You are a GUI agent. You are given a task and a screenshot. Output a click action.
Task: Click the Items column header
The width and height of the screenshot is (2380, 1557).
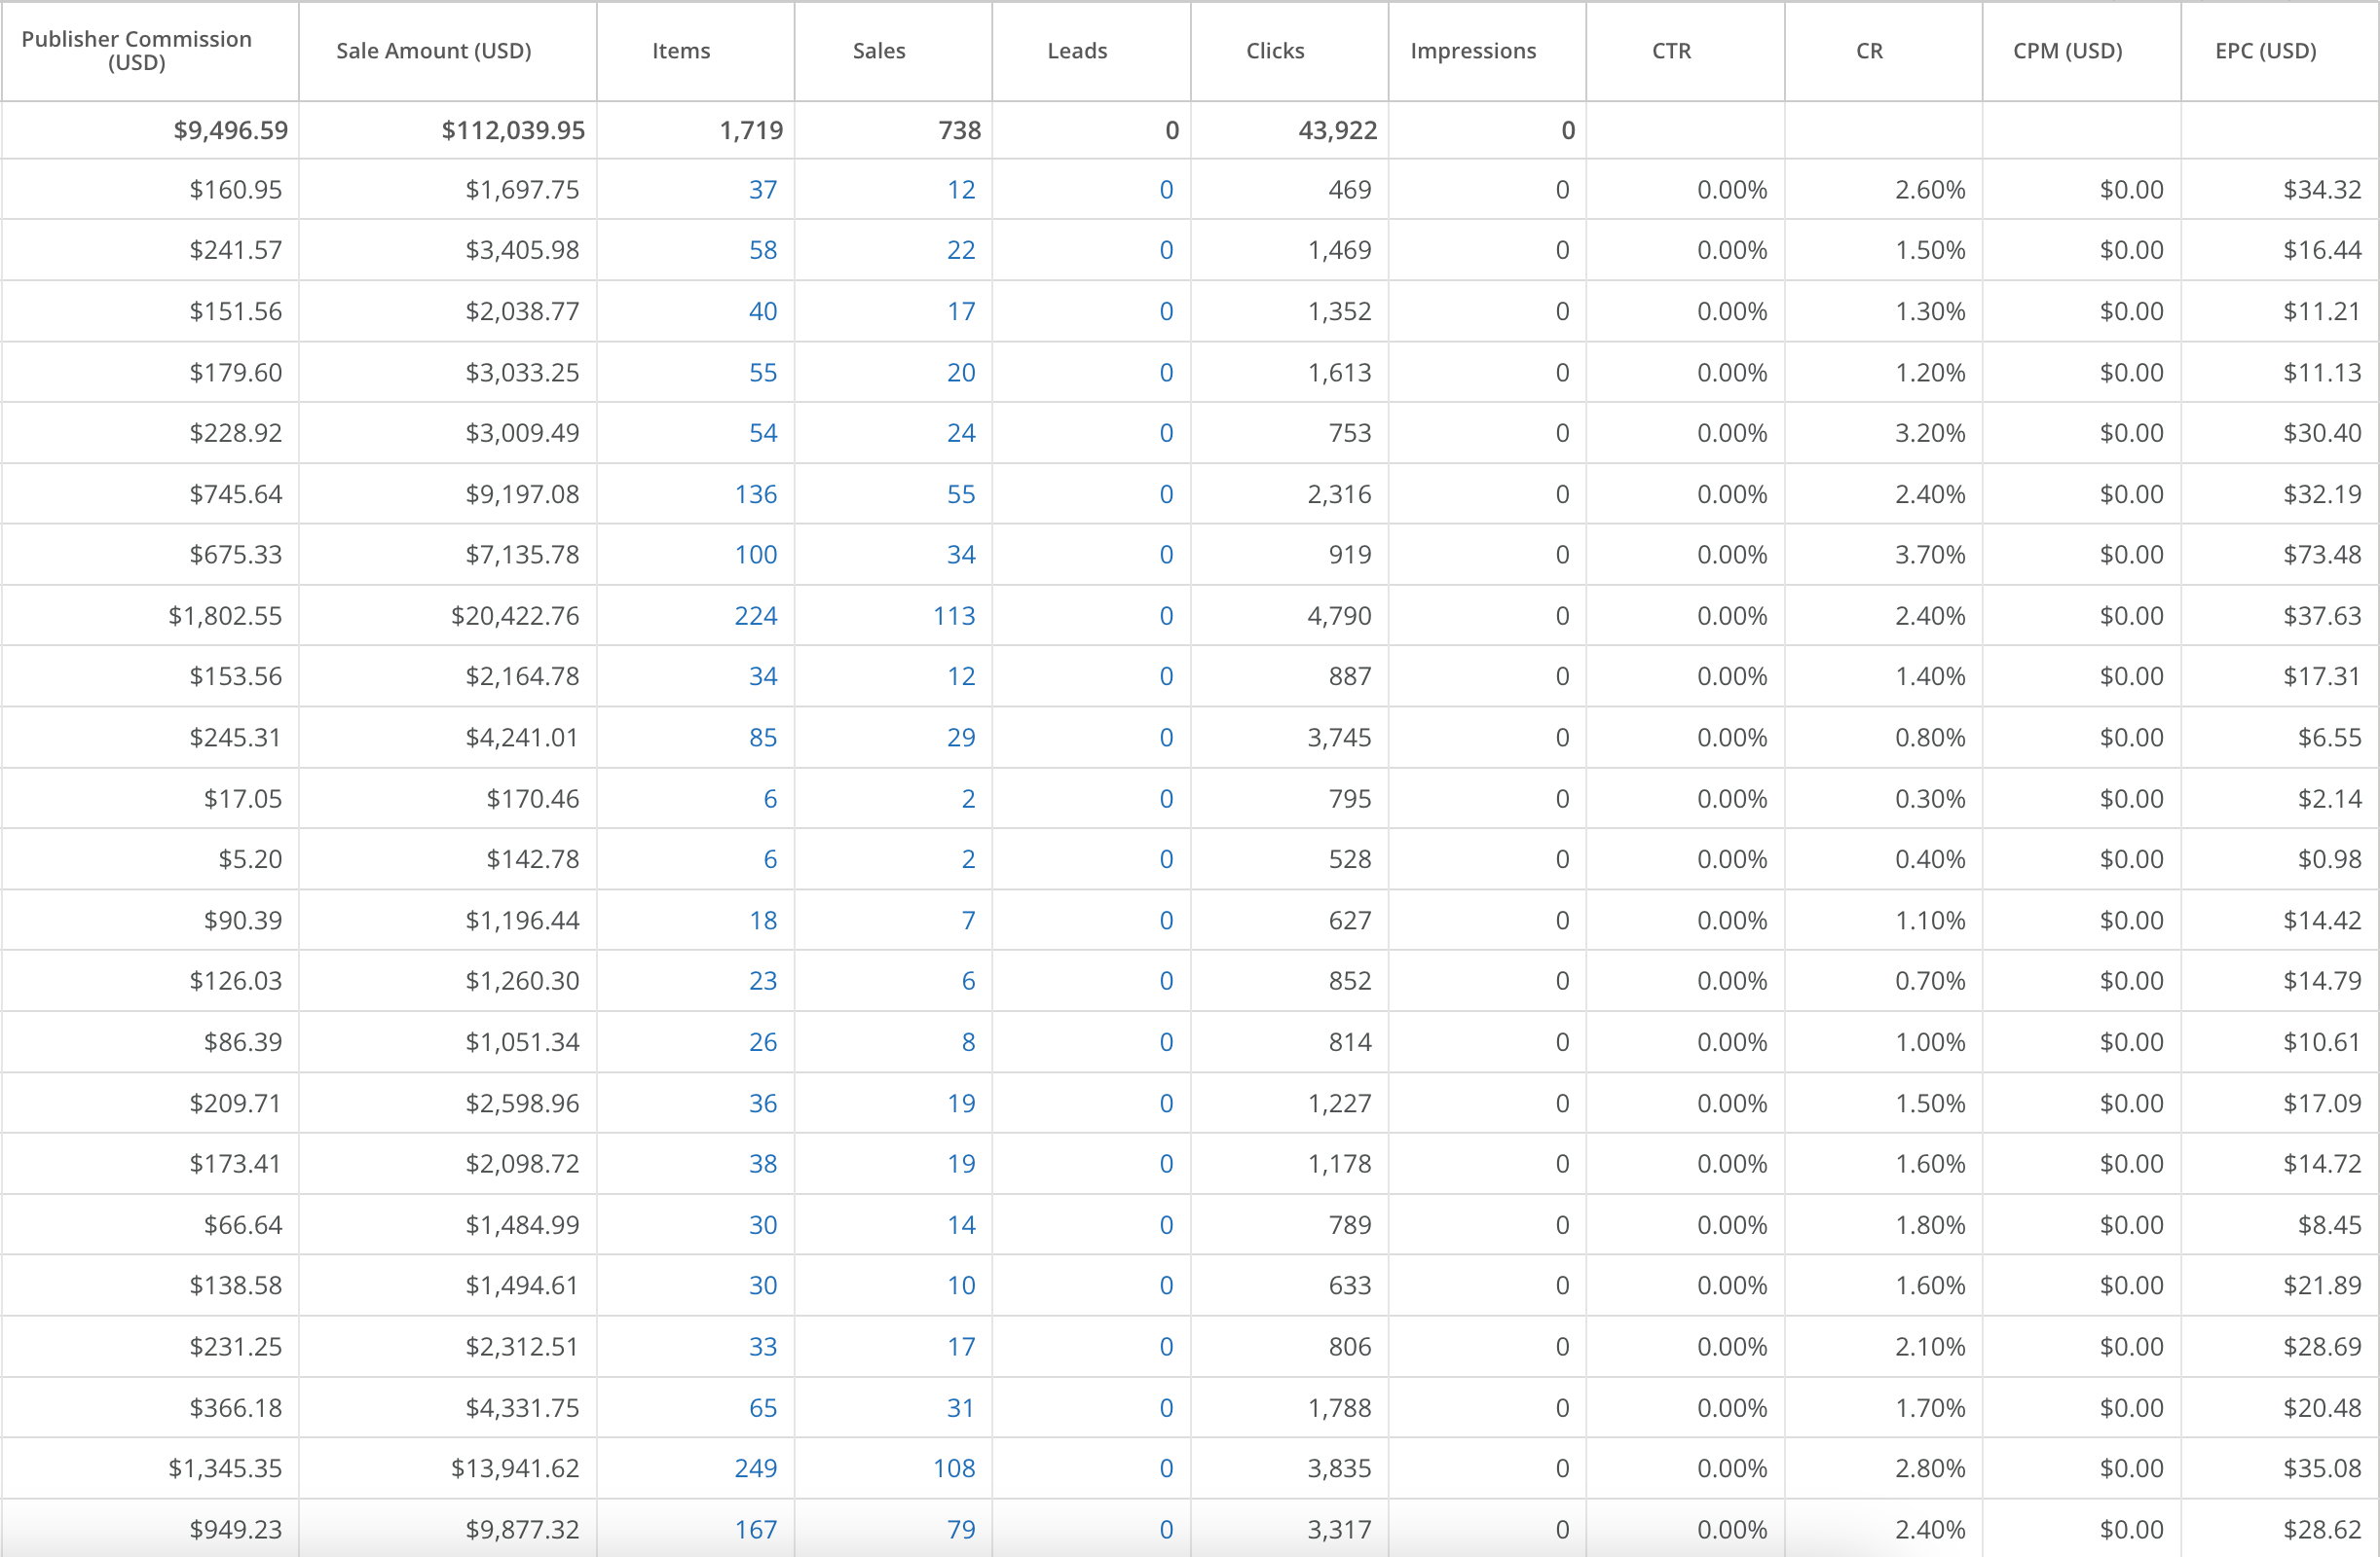(681, 51)
